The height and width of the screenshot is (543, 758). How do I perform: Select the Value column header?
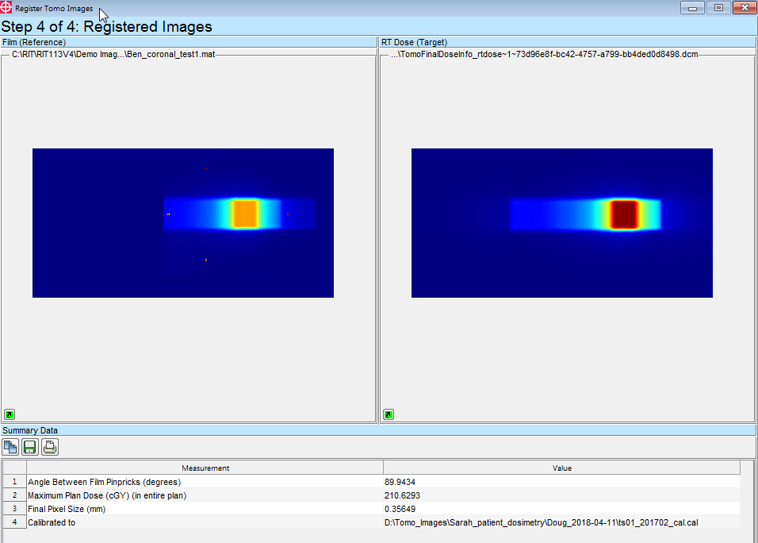561,468
